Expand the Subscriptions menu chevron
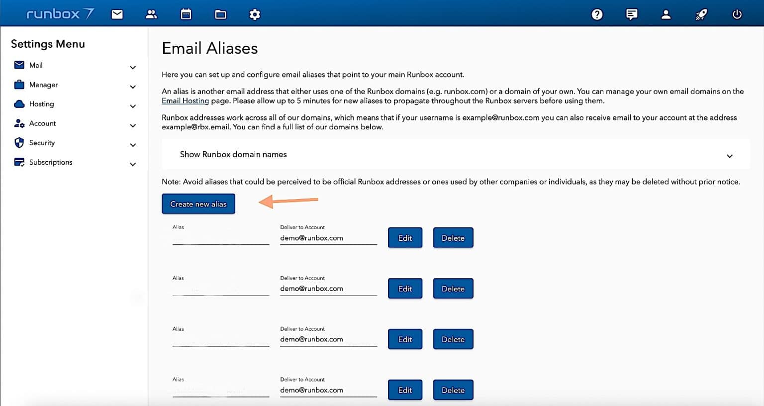Image resolution: width=764 pixels, height=406 pixels. pos(133,164)
